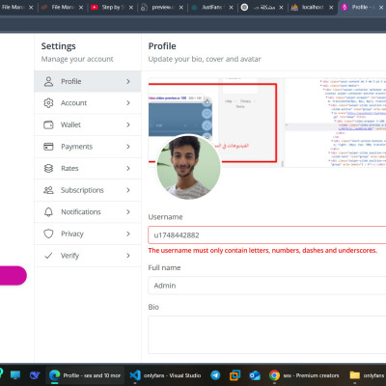Viewport: 386px width, 386px height.
Task: Select the Privacy shield icon
Action: (x=48, y=234)
